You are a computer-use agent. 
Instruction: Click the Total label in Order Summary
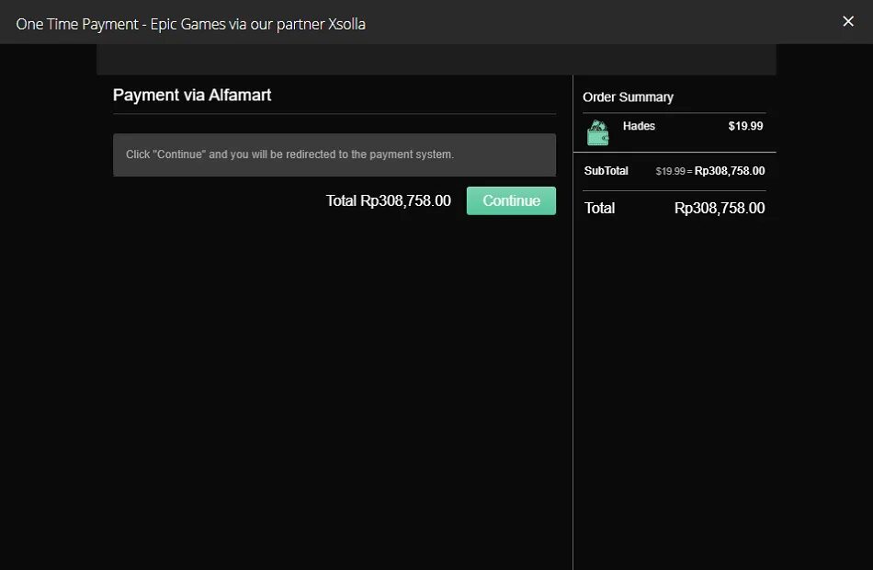coord(600,208)
